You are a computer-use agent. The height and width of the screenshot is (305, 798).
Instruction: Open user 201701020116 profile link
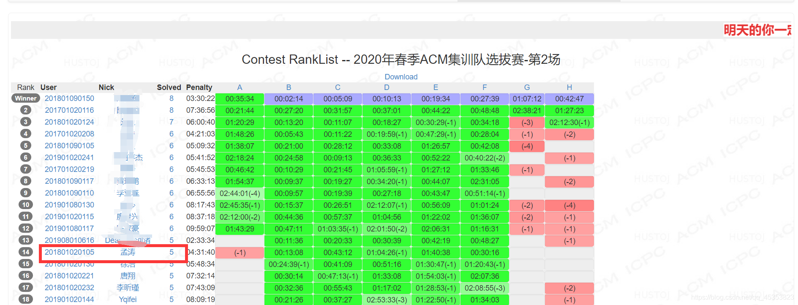69,110
